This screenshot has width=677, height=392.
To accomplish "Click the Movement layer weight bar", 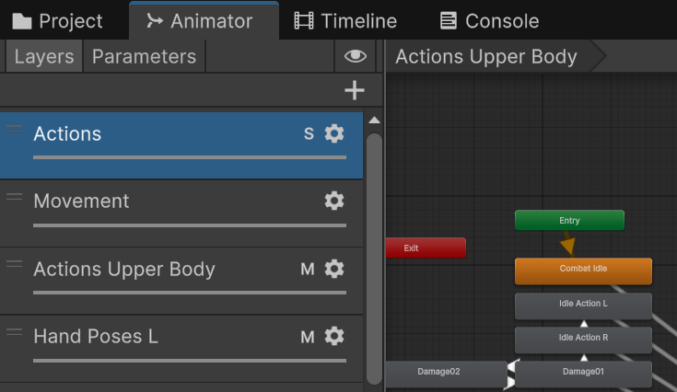I will point(190,225).
